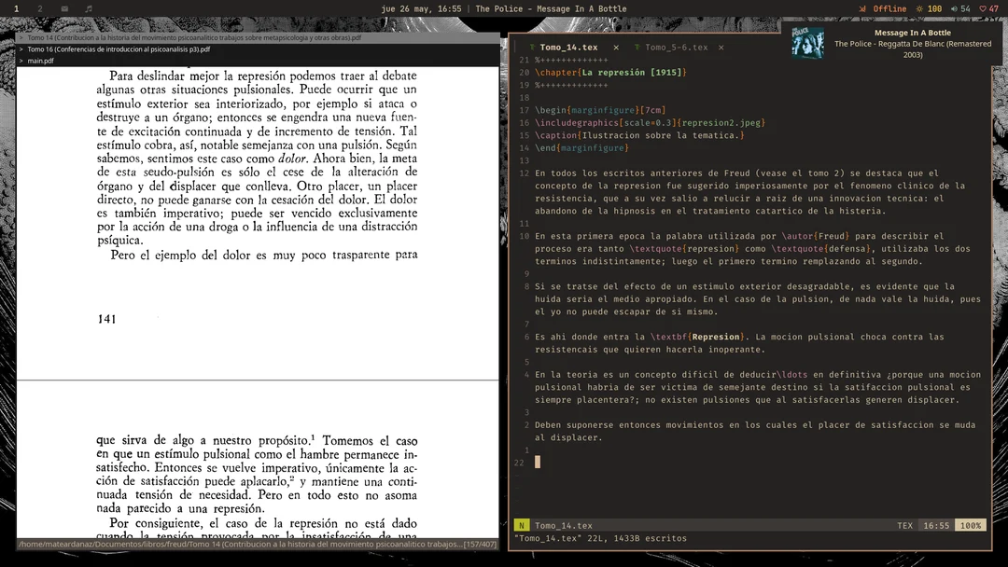This screenshot has height=567, width=1008.
Task: Click the album cover in notification
Action: [x=807, y=44]
